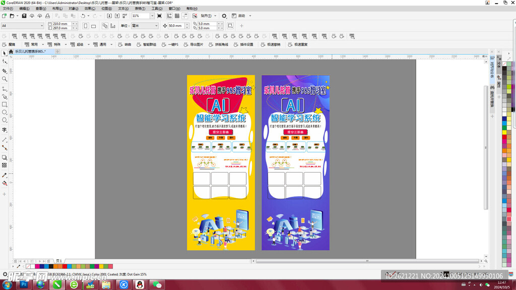Select the Polygon tool
Screen dimensions: 516x290
(4, 120)
